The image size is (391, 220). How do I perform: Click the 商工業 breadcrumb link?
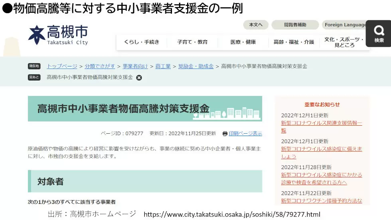[163, 66]
